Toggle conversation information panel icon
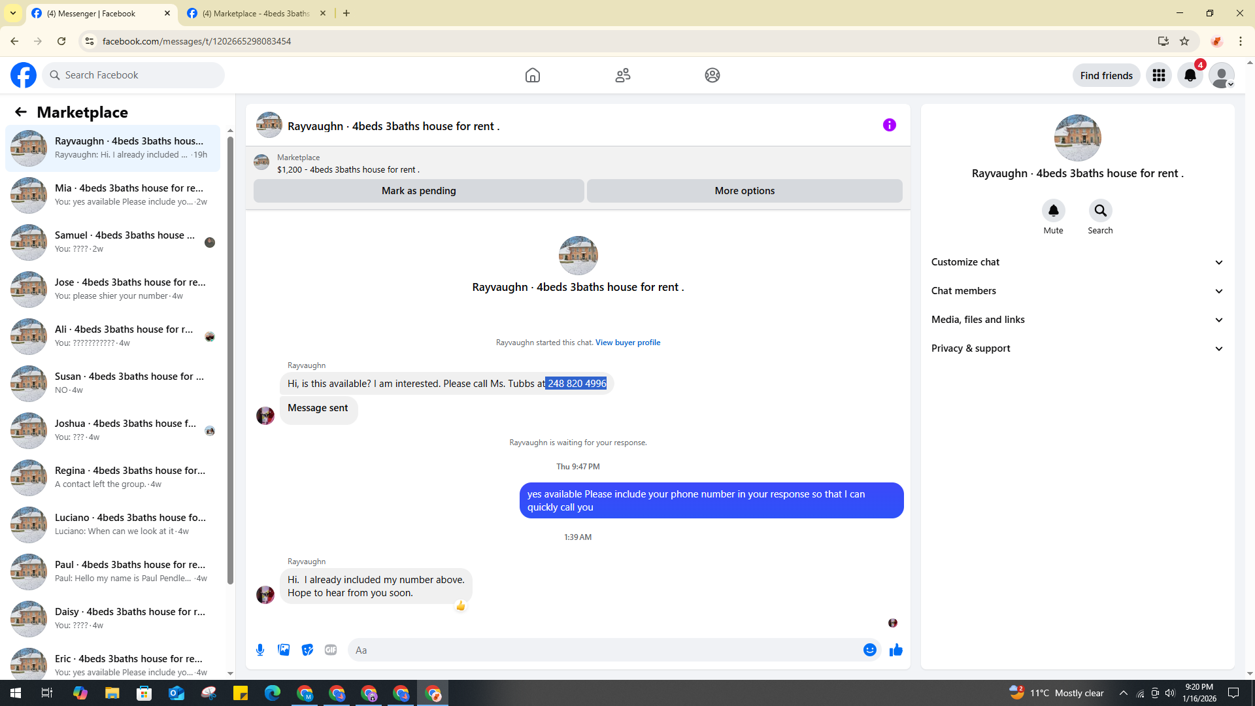 [x=889, y=125]
